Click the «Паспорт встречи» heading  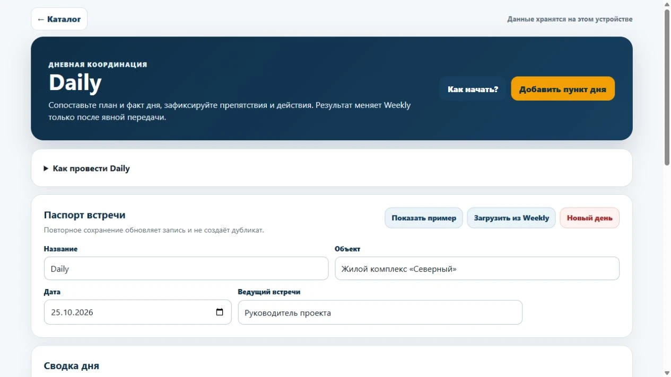click(85, 215)
